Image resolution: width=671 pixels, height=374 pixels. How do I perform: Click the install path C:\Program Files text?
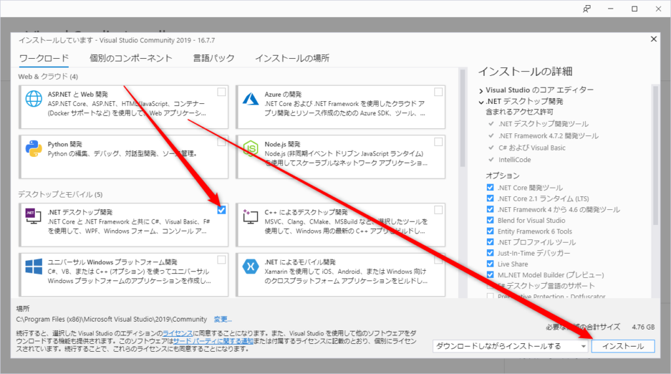(x=111, y=319)
